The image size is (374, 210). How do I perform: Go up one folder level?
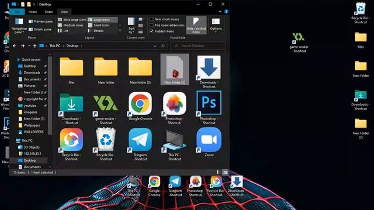coord(35,45)
